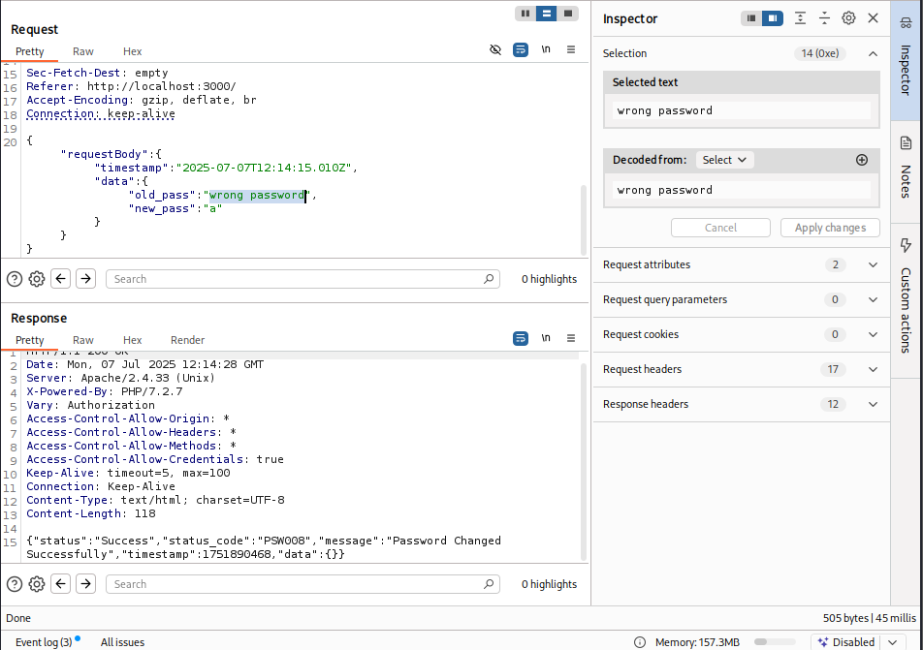Screen dimensions: 923x650
Task: Open the Notes side panel
Action: 907,165
